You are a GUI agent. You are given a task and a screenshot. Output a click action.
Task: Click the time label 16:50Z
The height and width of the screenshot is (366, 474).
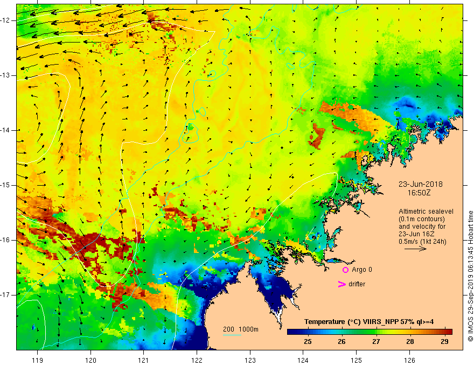click(x=419, y=193)
